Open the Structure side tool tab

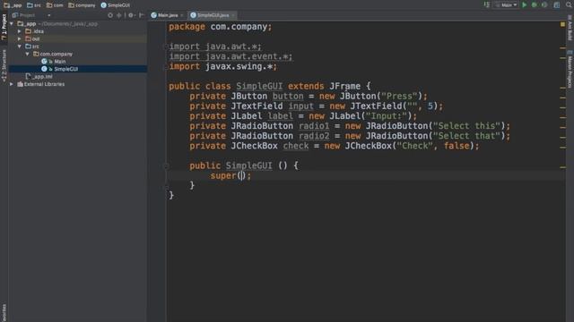pos(4,65)
